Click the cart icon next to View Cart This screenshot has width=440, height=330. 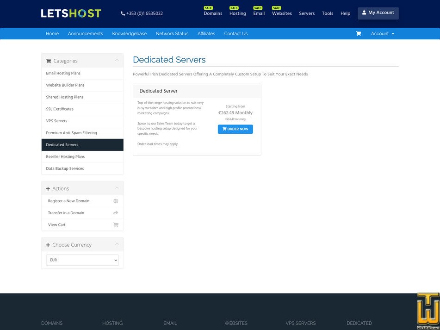click(x=116, y=225)
